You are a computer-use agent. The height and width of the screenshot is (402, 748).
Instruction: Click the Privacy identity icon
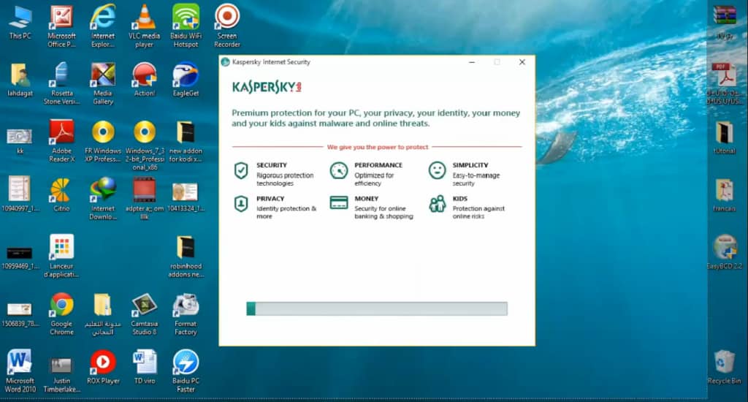coord(240,204)
